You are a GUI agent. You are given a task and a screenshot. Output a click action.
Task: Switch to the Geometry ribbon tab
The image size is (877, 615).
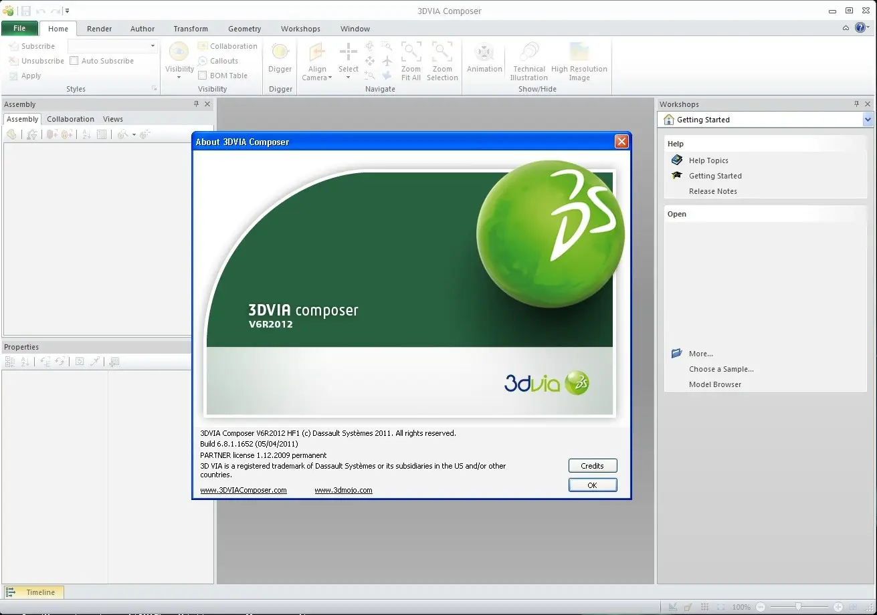pyautogui.click(x=244, y=29)
